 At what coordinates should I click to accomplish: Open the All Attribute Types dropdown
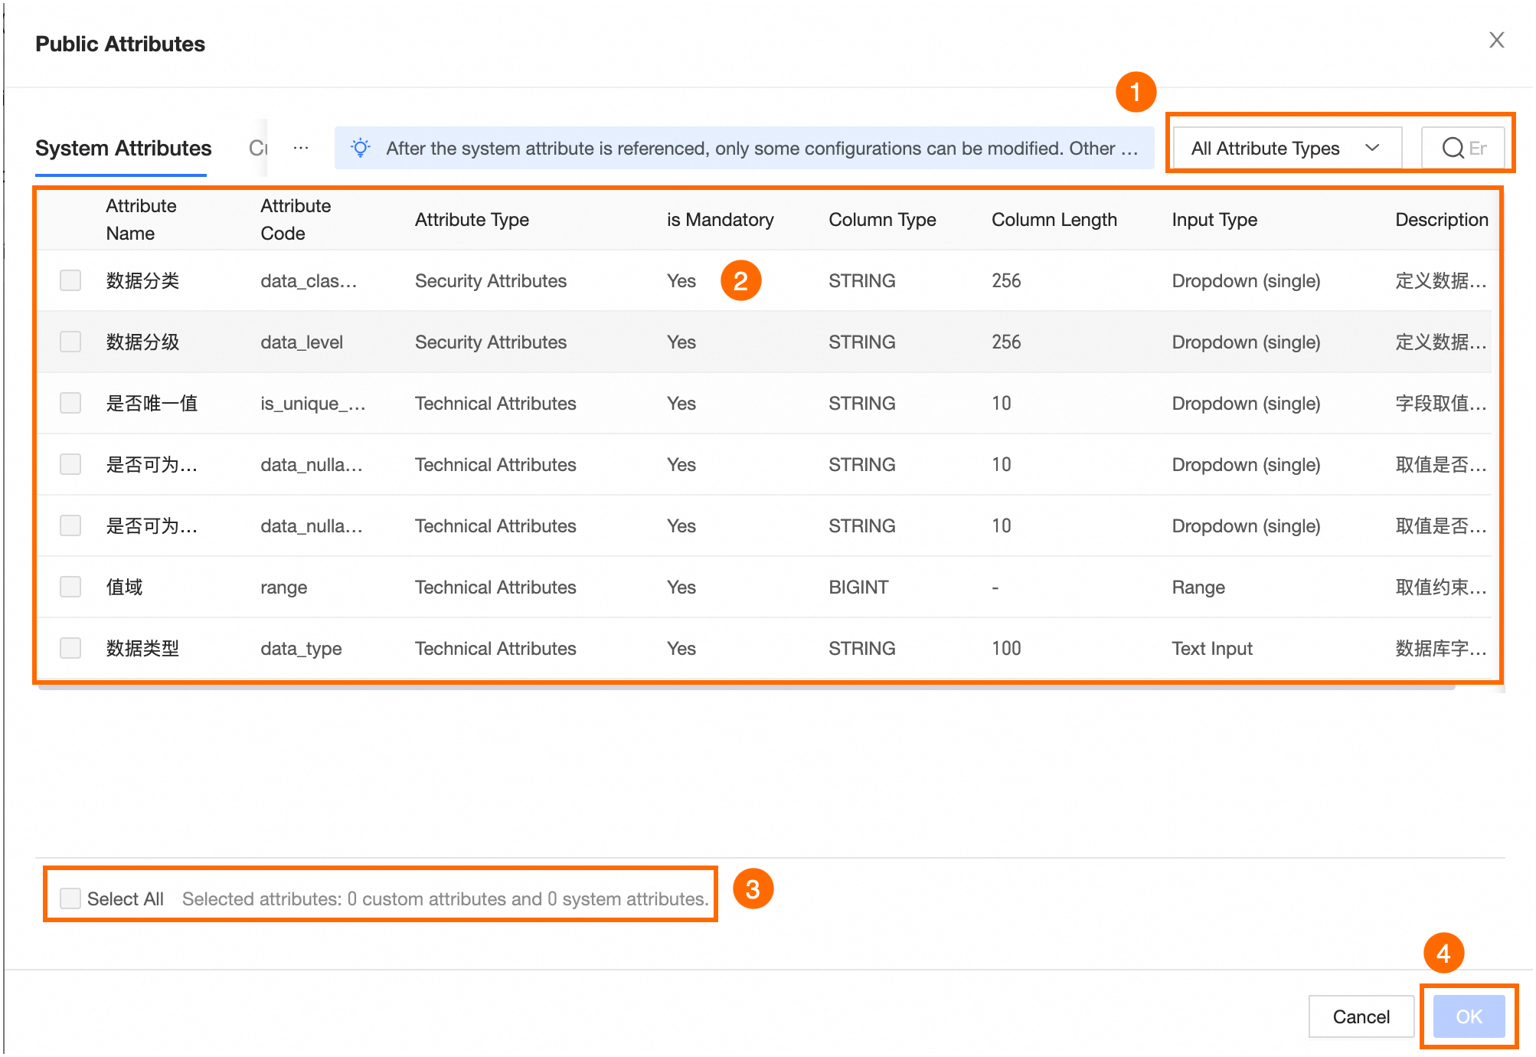click(x=1286, y=148)
